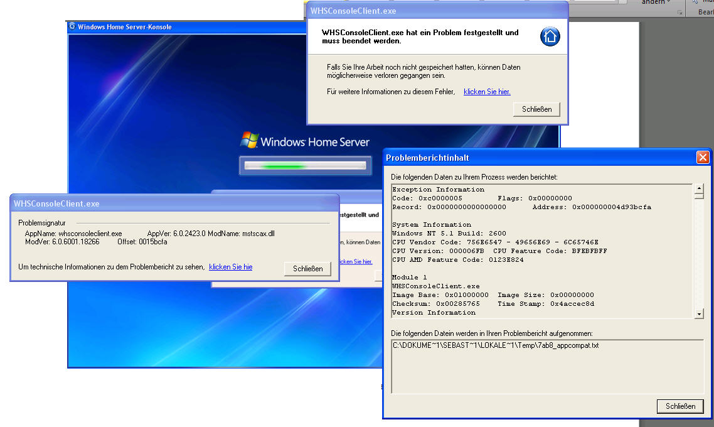Viewport: 714px width, 427px height.
Task: Click the scroll-down arrow of the report data box
Action: (699, 313)
